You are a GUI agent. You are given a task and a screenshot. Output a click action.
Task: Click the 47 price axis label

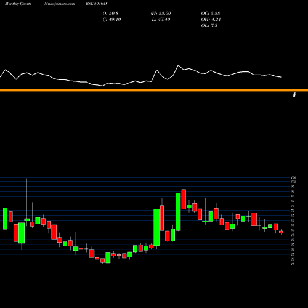[293, 235]
